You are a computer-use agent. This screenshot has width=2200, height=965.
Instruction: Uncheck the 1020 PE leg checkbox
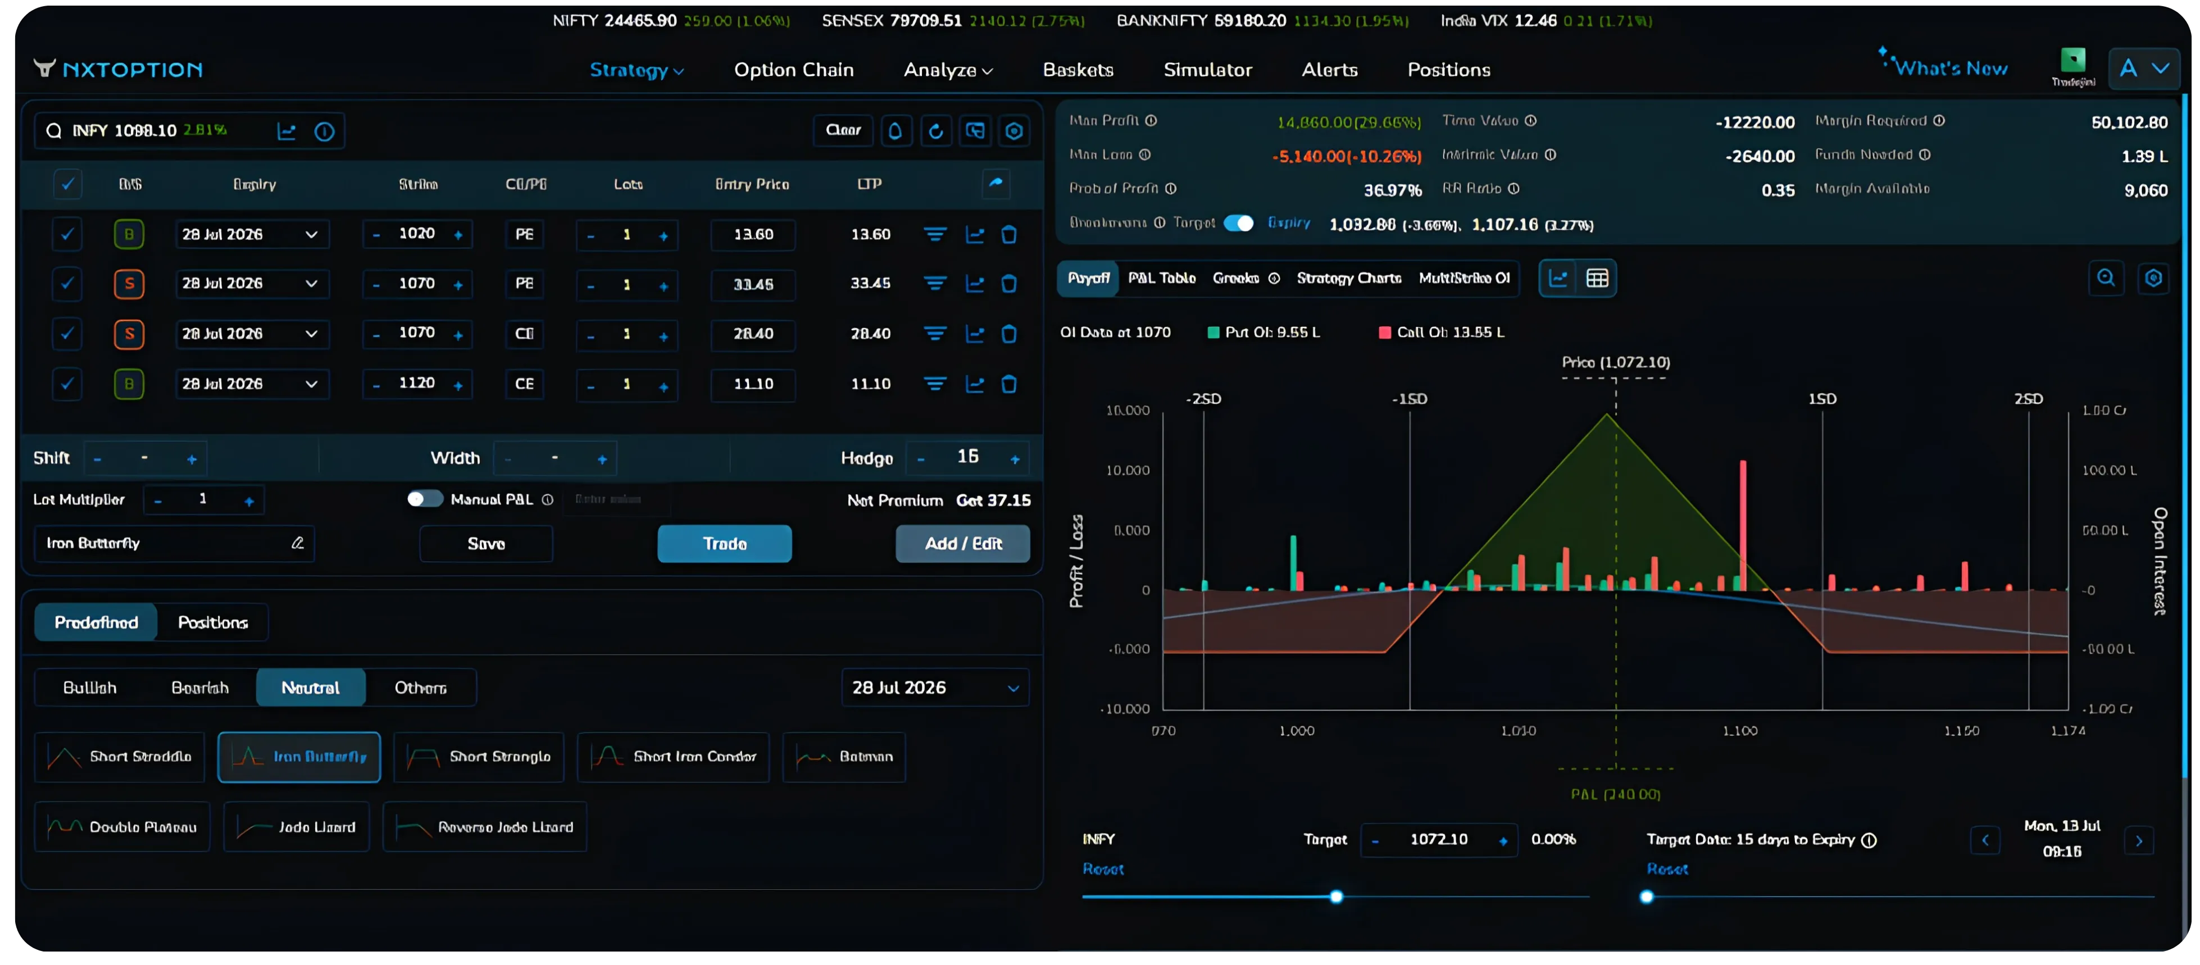pyautogui.click(x=67, y=234)
